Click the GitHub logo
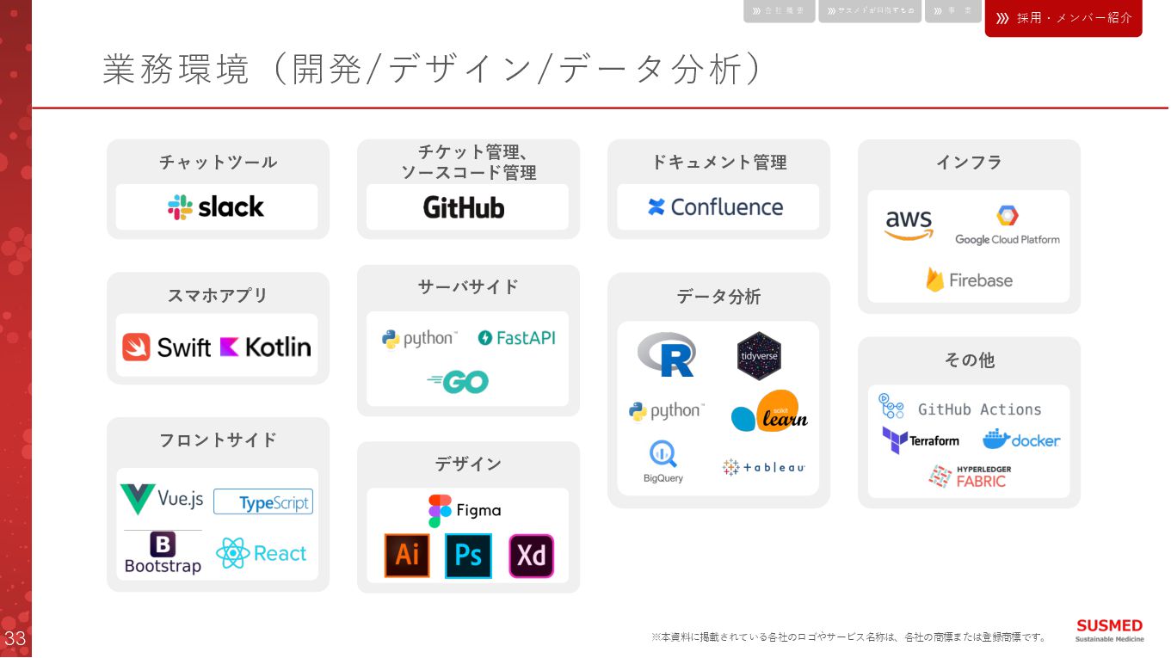1171x658 pixels. [x=464, y=207]
